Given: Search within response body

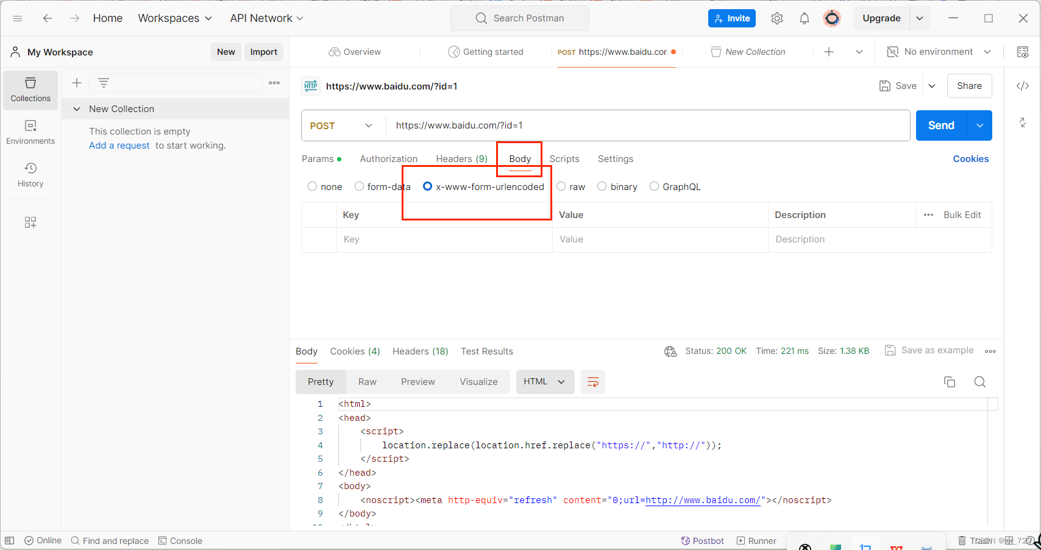Looking at the screenshot, I should tap(980, 382).
